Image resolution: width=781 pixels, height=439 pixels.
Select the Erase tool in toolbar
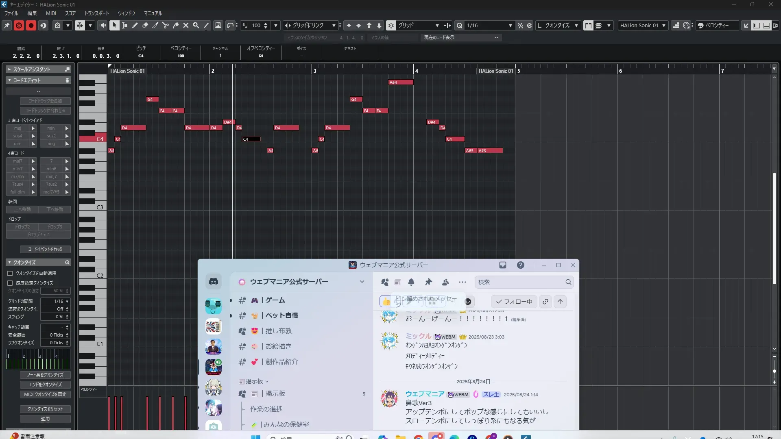(145, 25)
